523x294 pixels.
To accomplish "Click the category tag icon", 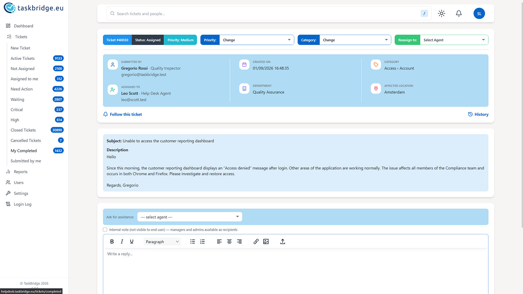I will point(376,65).
